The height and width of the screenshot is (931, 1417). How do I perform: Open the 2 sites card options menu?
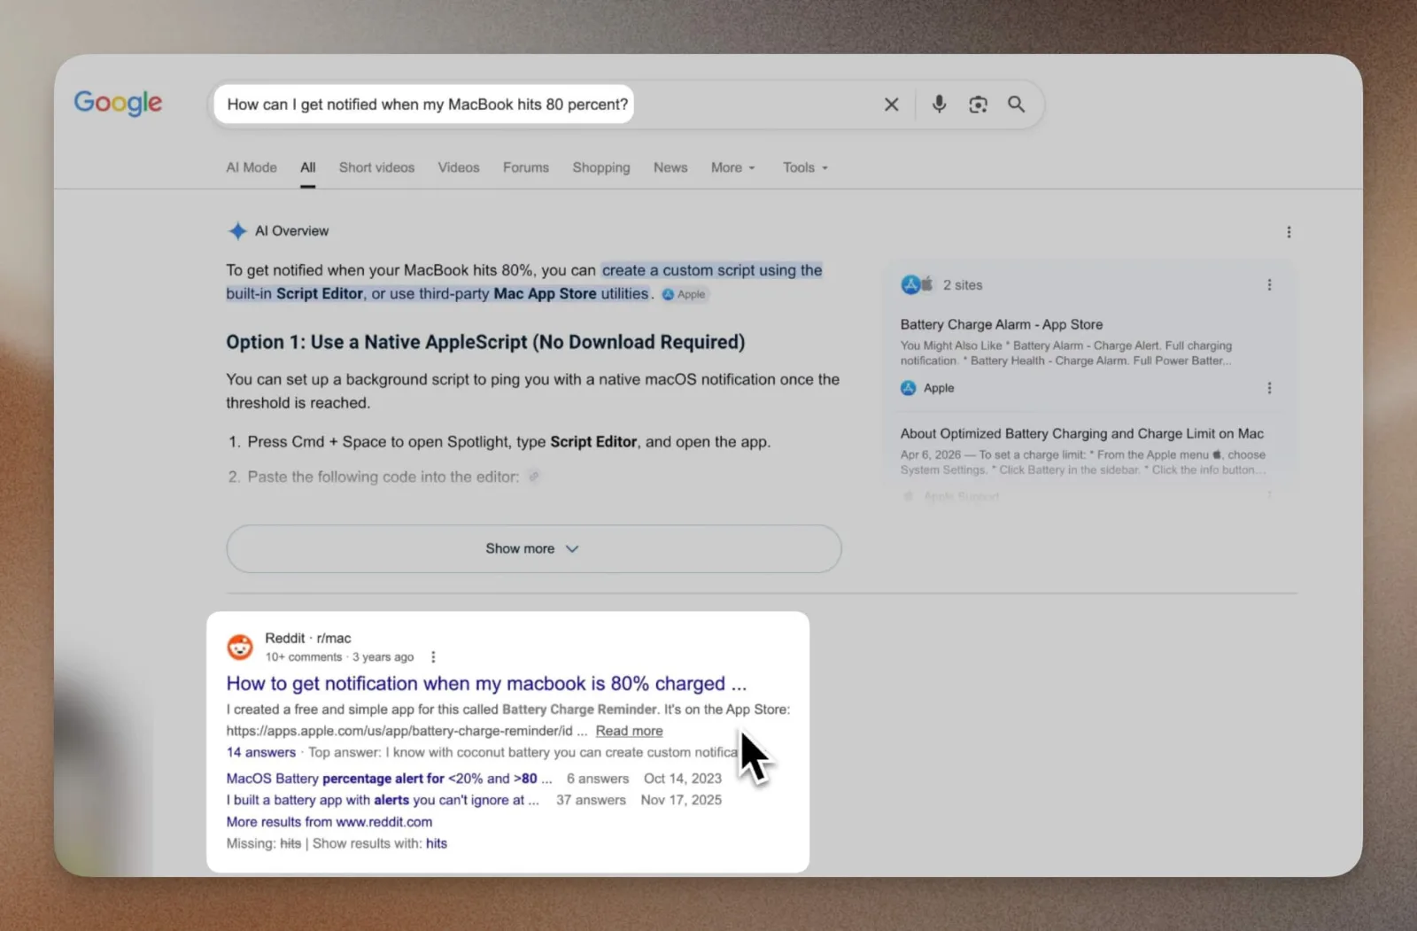(1269, 285)
